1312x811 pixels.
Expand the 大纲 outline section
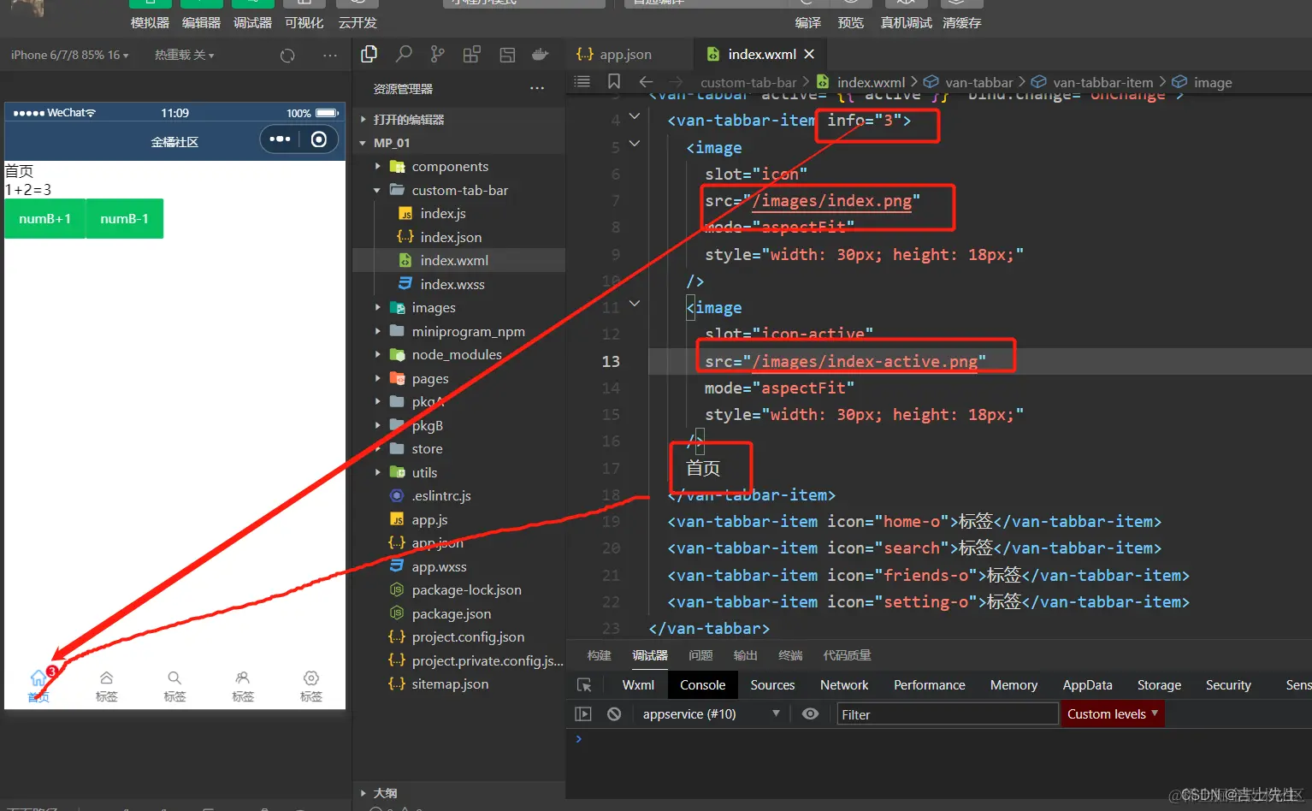[458, 793]
